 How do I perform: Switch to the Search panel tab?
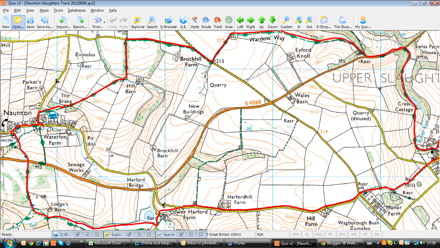169,234
